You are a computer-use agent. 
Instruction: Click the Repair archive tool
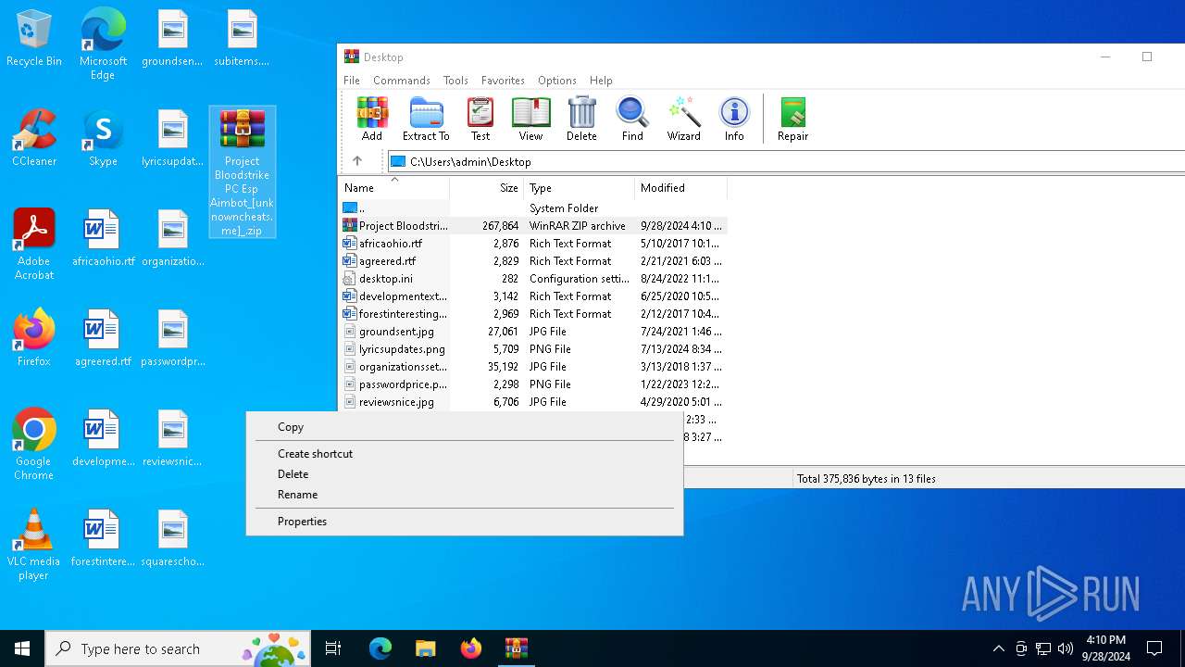point(792,119)
